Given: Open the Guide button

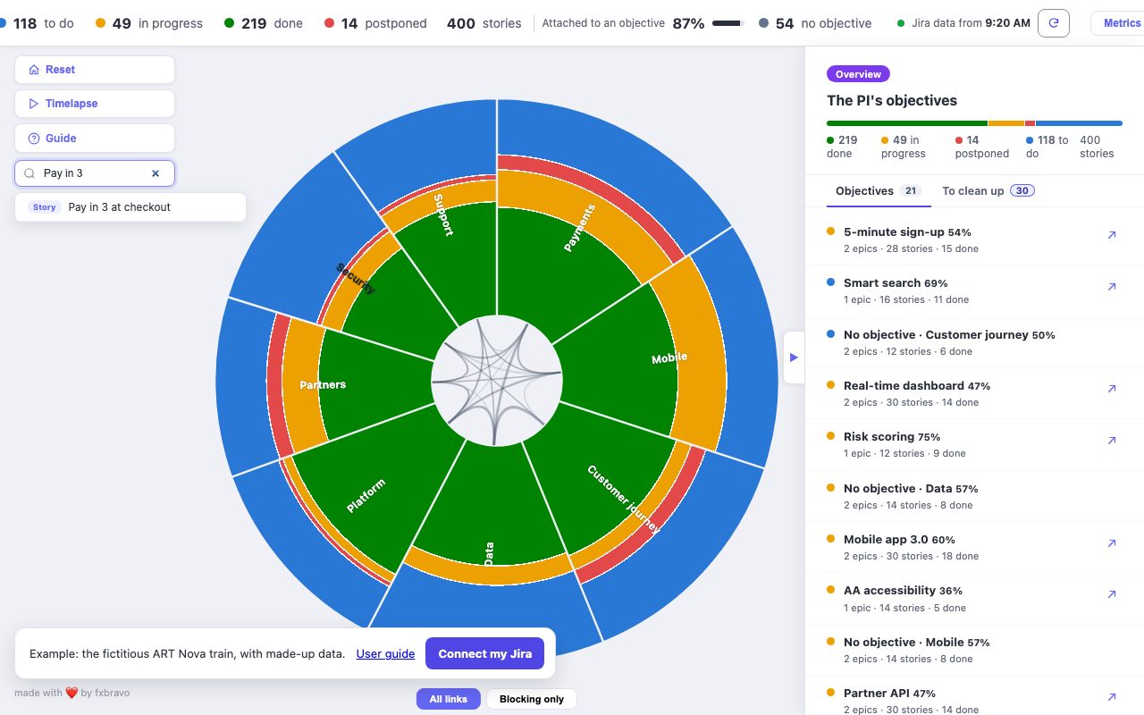Looking at the screenshot, I should point(95,139).
